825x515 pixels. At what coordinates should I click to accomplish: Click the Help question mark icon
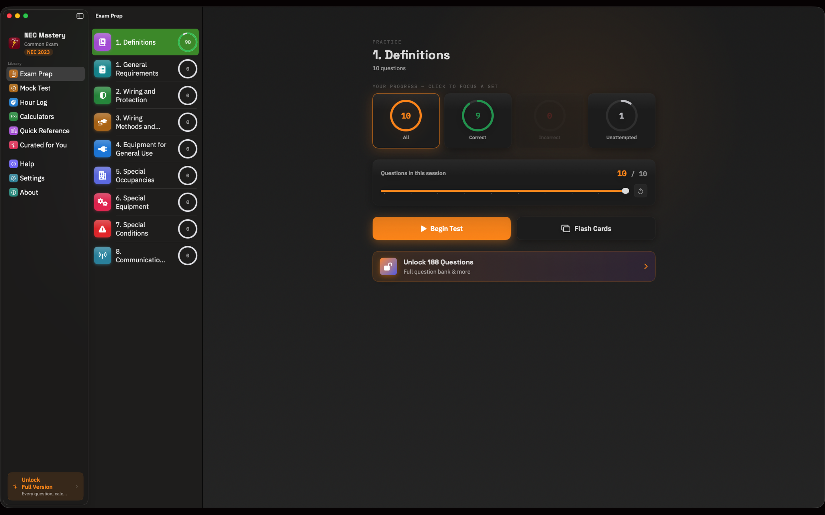pos(13,164)
